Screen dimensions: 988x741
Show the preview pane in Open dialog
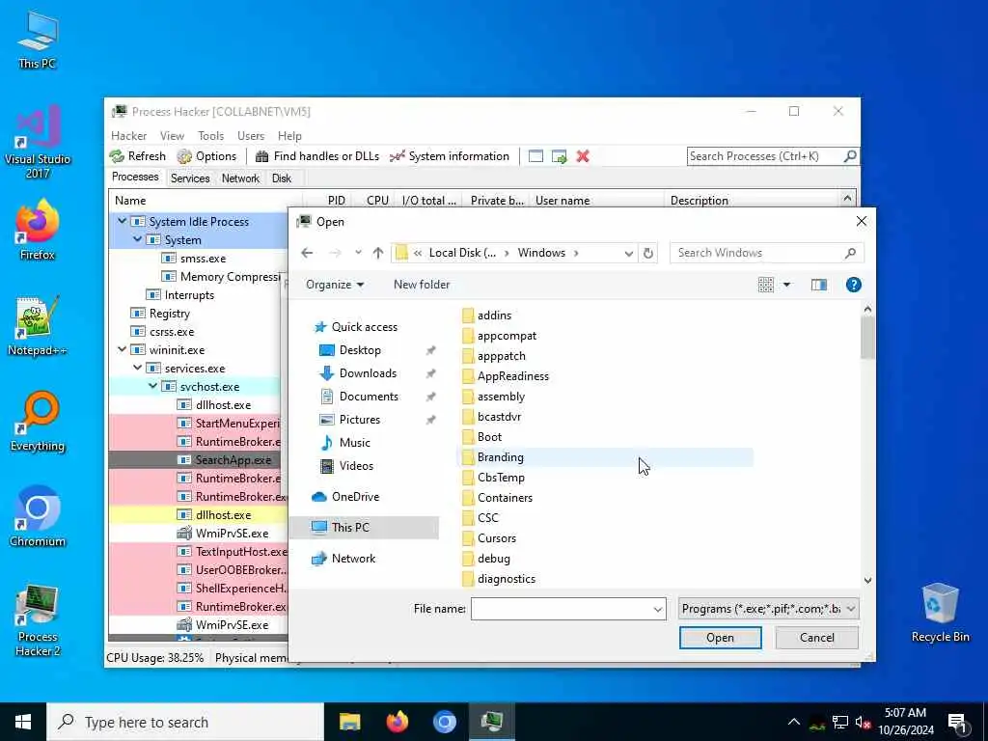click(819, 285)
